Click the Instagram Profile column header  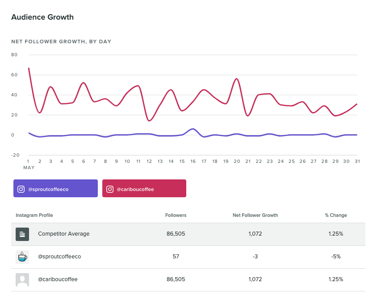pos(34,215)
